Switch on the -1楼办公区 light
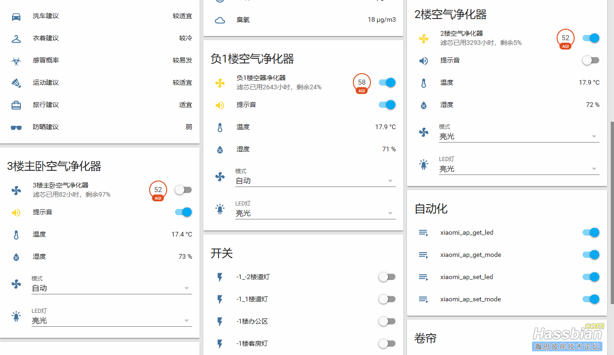 [387, 321]
